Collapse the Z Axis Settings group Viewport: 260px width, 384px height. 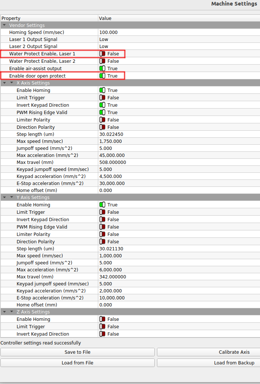pyautogui.click(x=12, y=312)
